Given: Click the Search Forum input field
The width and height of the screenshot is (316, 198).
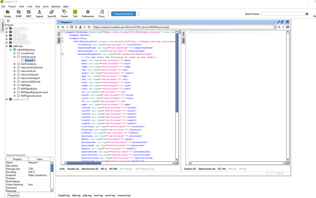Looking at the screenshot, I should pos(282,14).
